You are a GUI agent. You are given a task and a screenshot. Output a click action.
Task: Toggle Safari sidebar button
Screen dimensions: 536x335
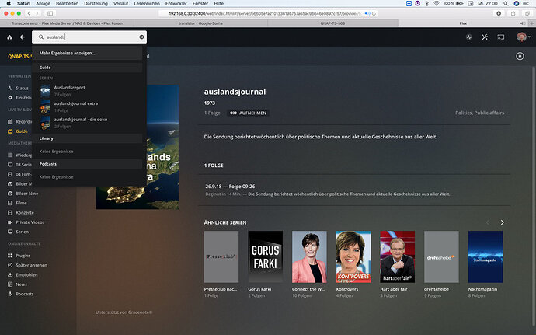[50, 13]
